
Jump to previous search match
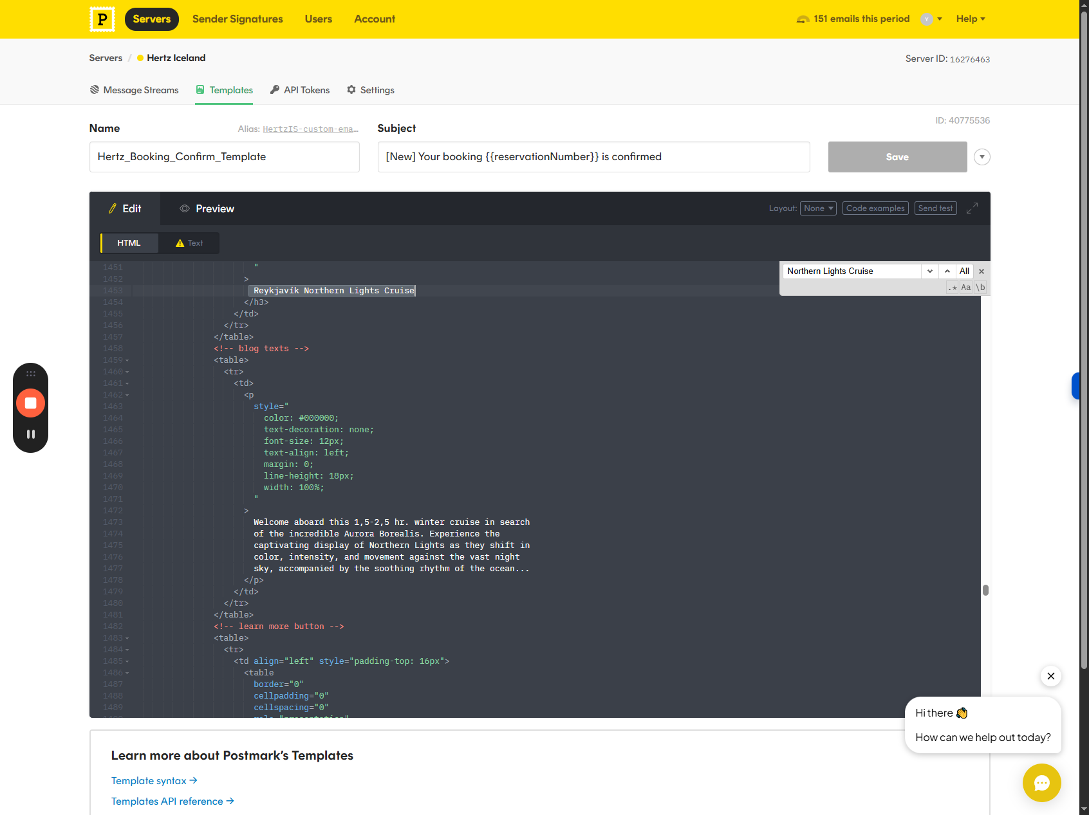click(x=947, y=271)
